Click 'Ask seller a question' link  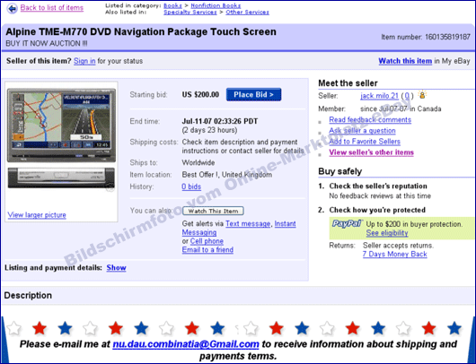[362, 131]
